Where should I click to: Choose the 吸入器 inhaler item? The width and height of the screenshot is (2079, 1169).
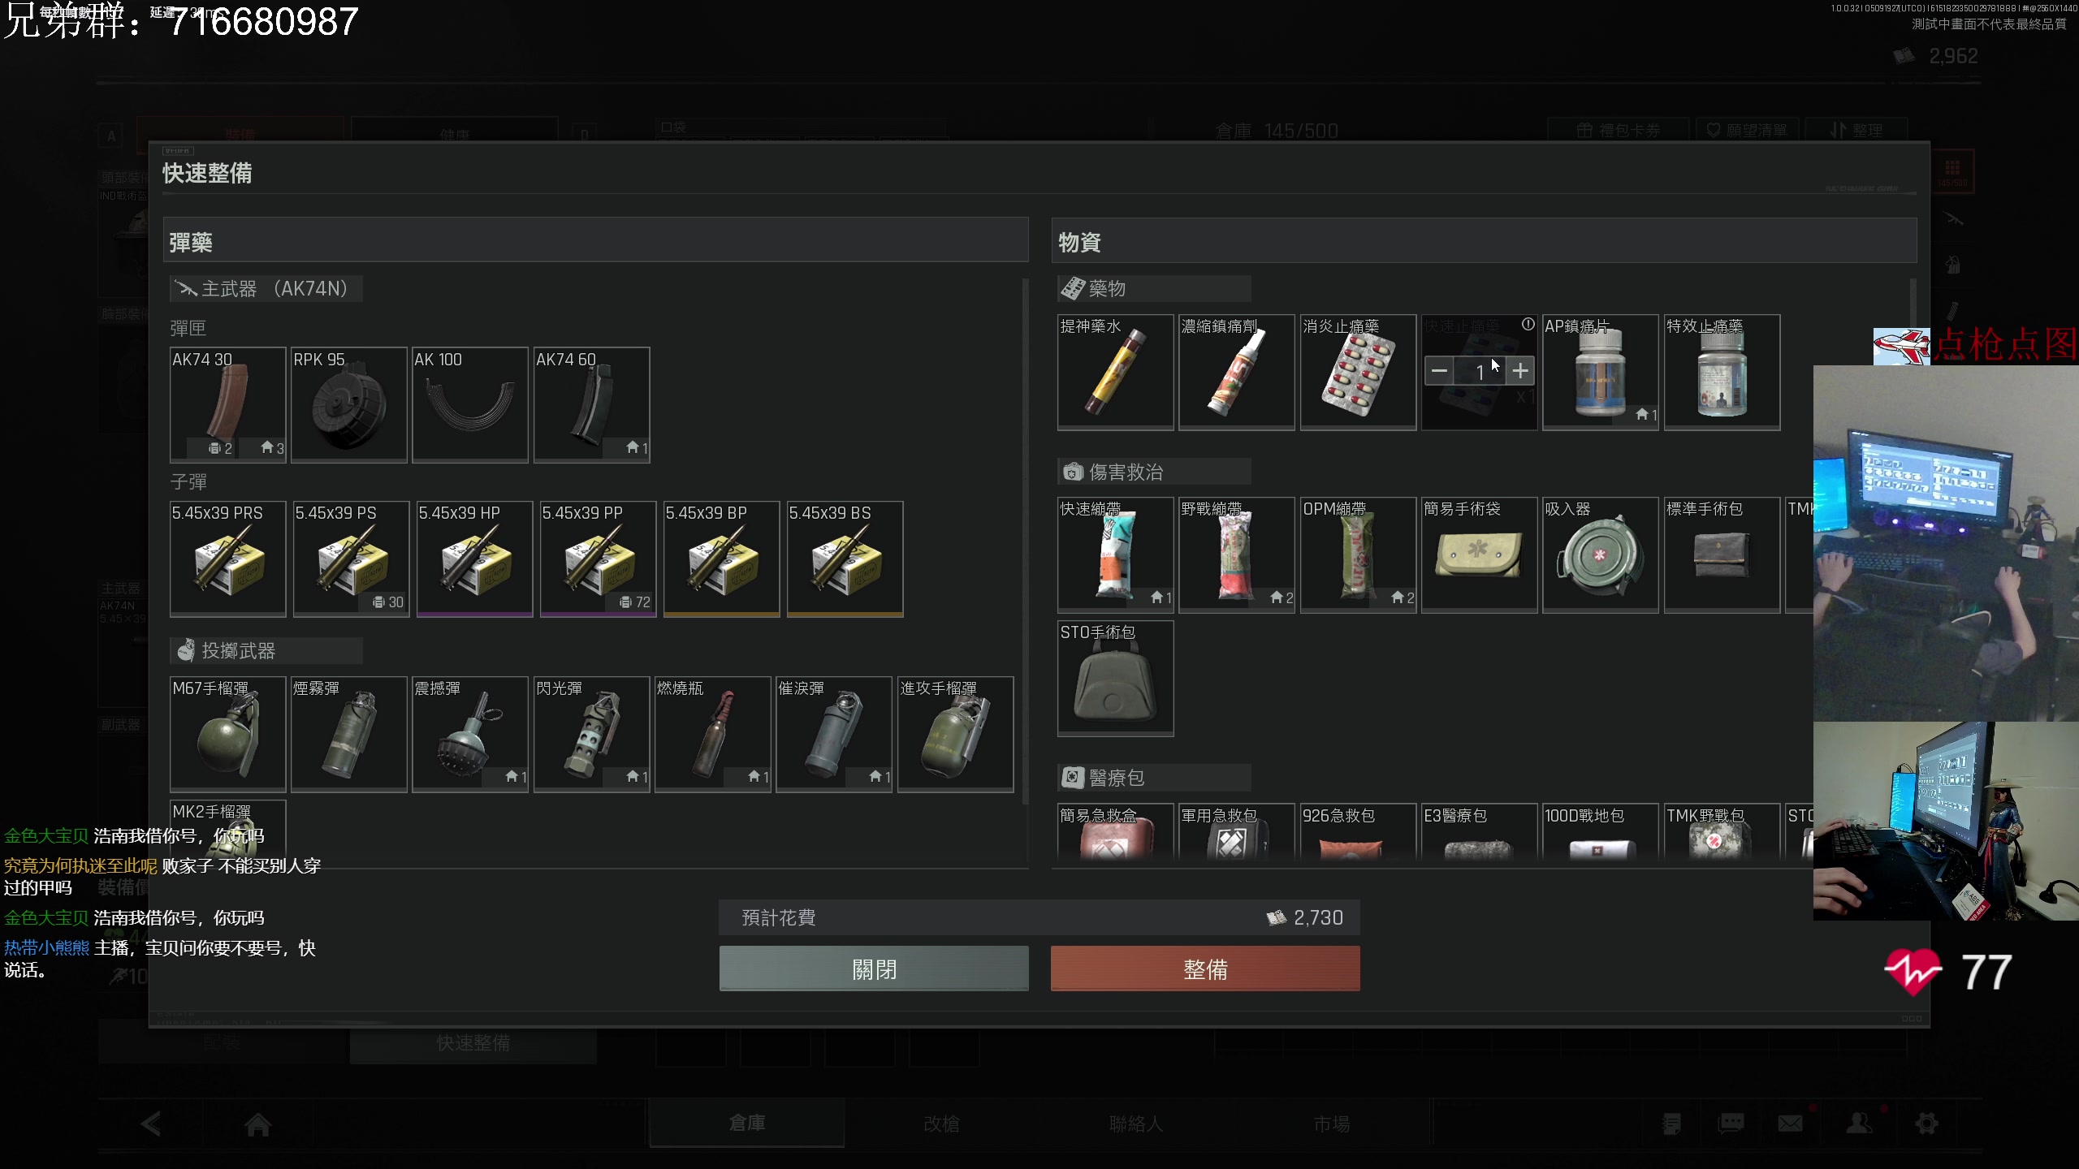pyautogui.click(x=1600, y=554)
